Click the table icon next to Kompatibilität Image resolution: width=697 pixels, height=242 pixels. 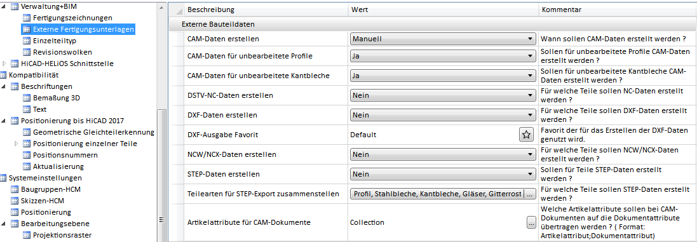tap(4, 75)
